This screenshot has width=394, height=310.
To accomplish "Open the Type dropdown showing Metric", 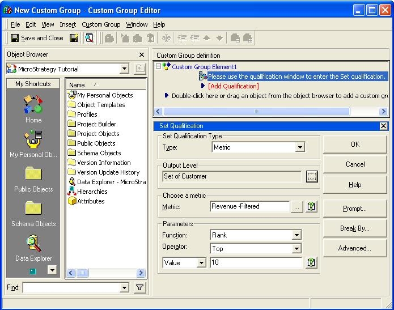I will tap(300, 147).
